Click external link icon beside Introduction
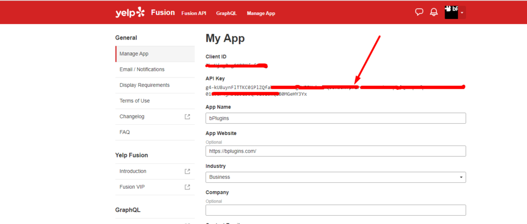 (x=187, y=171)
